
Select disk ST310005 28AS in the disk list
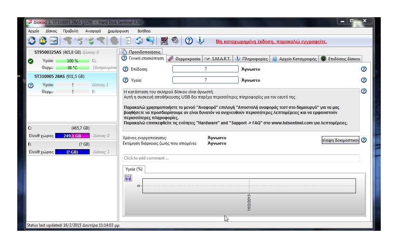tap(72, 84)
